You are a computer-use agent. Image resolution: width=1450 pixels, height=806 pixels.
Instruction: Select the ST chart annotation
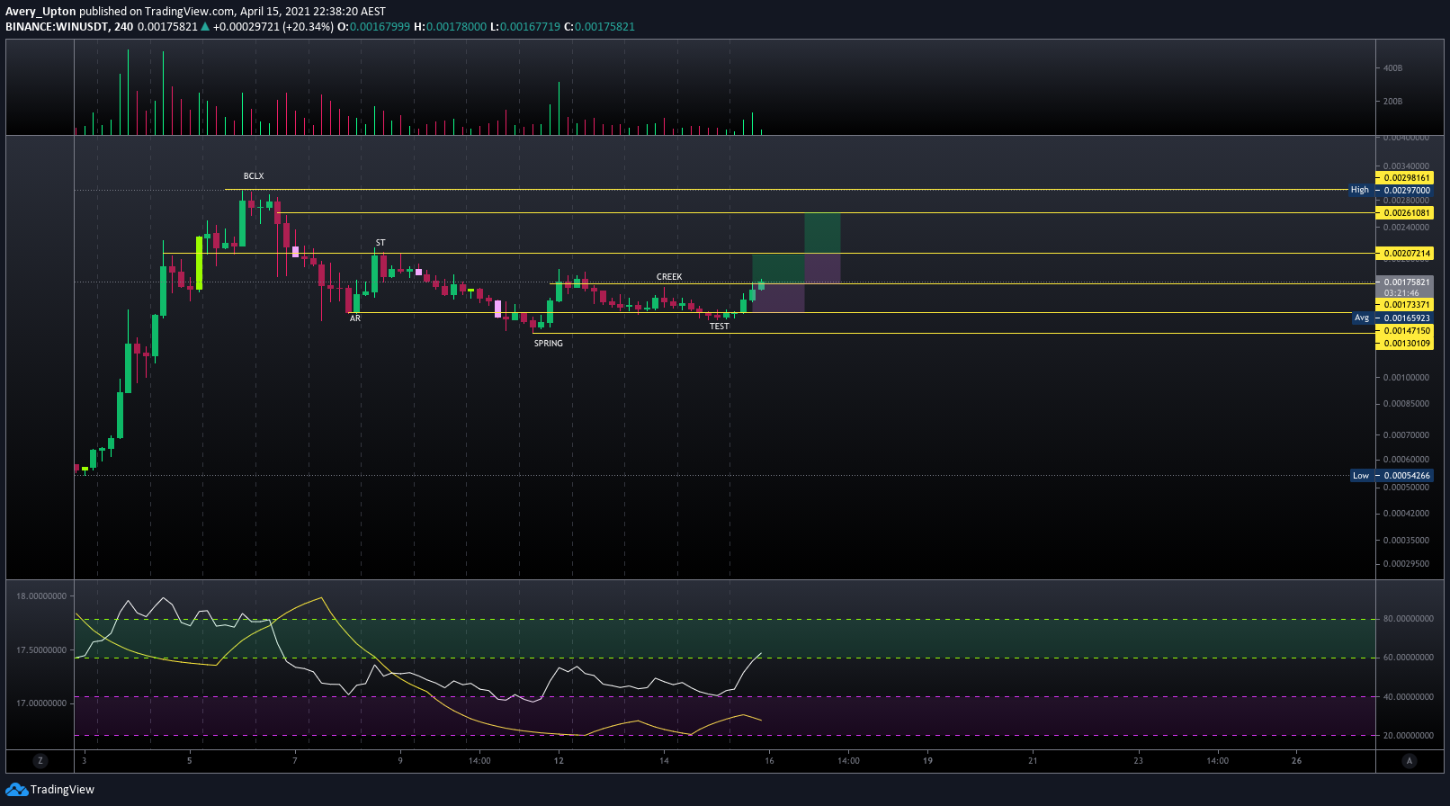[380, 243]
